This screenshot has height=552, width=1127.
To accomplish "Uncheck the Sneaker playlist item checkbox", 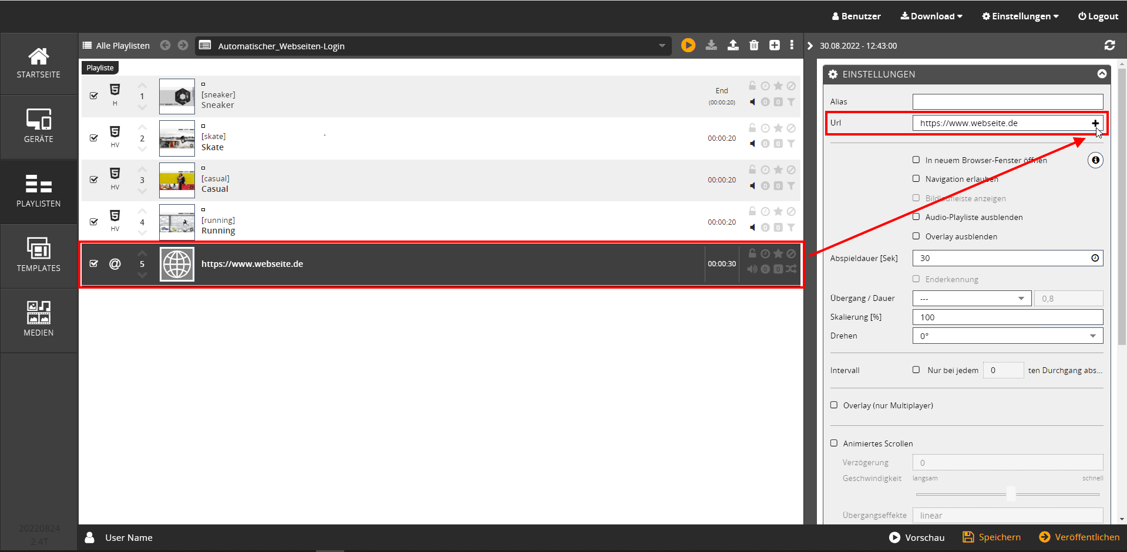I will coord(94,96).
